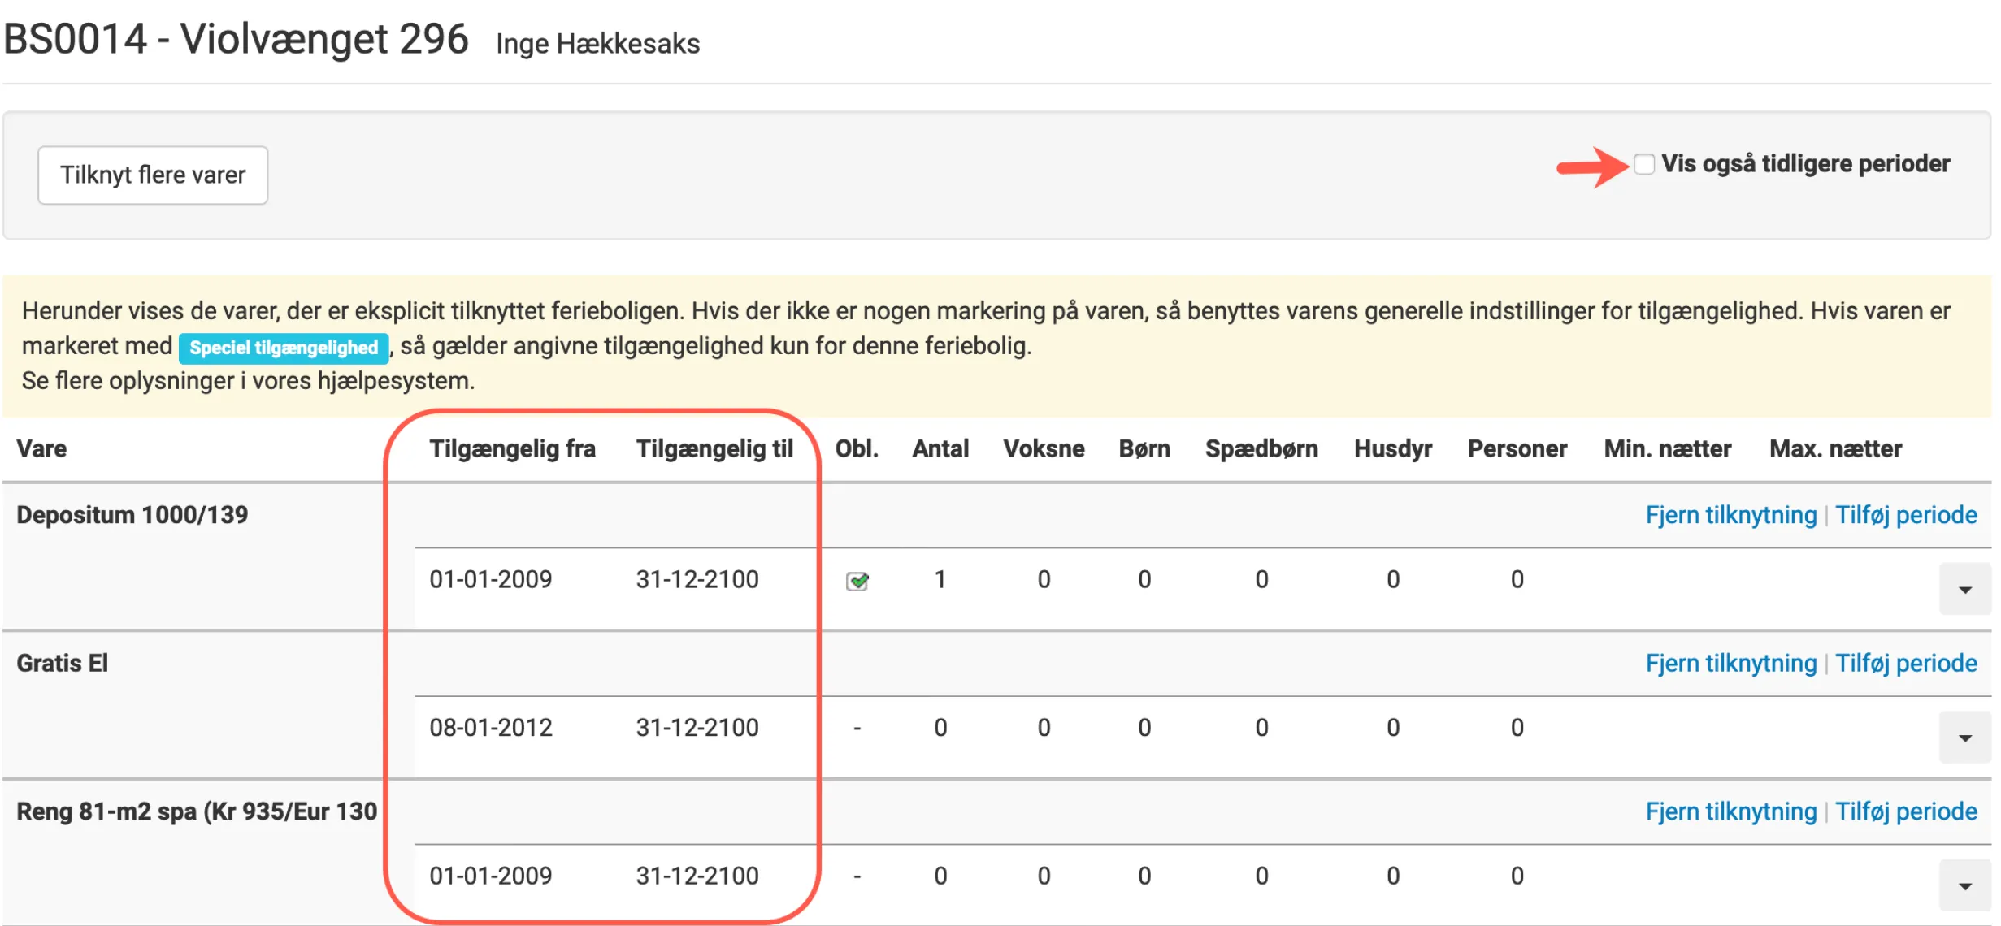
Task: Click Fjern tilknytning for Depositum 1000/139
Action: pyautogui.click(x=1730, y=515)
